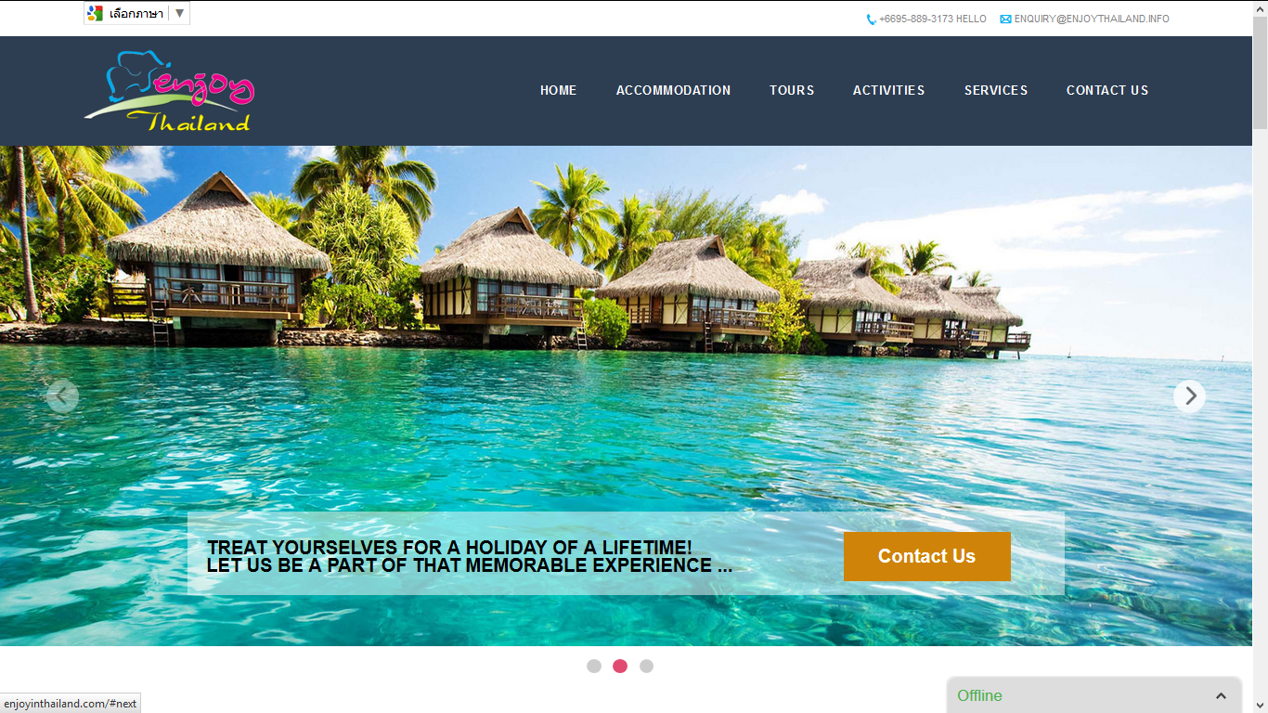Click the Enjoy Thailand logo
Screen dimensions: 1268x713
[x=168, y=90]
